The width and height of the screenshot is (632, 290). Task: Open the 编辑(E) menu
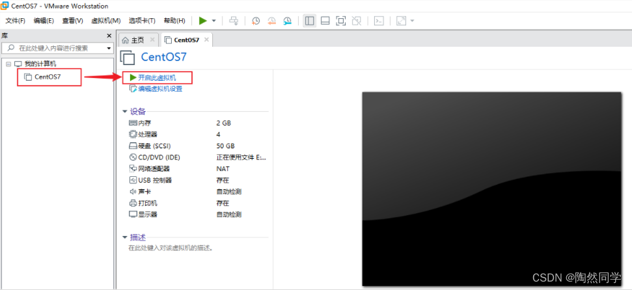click(x=44, y=21)
